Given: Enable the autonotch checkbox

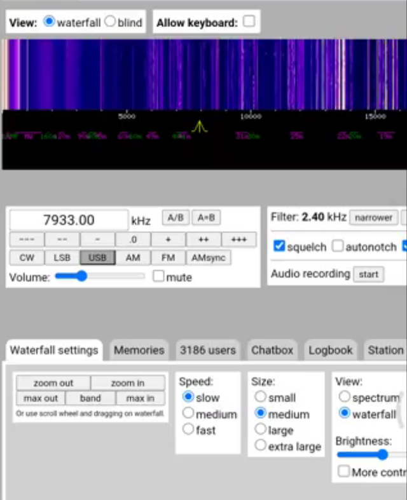Looking at the screenshot, I should pyautogui.click(x=338, y=246).
